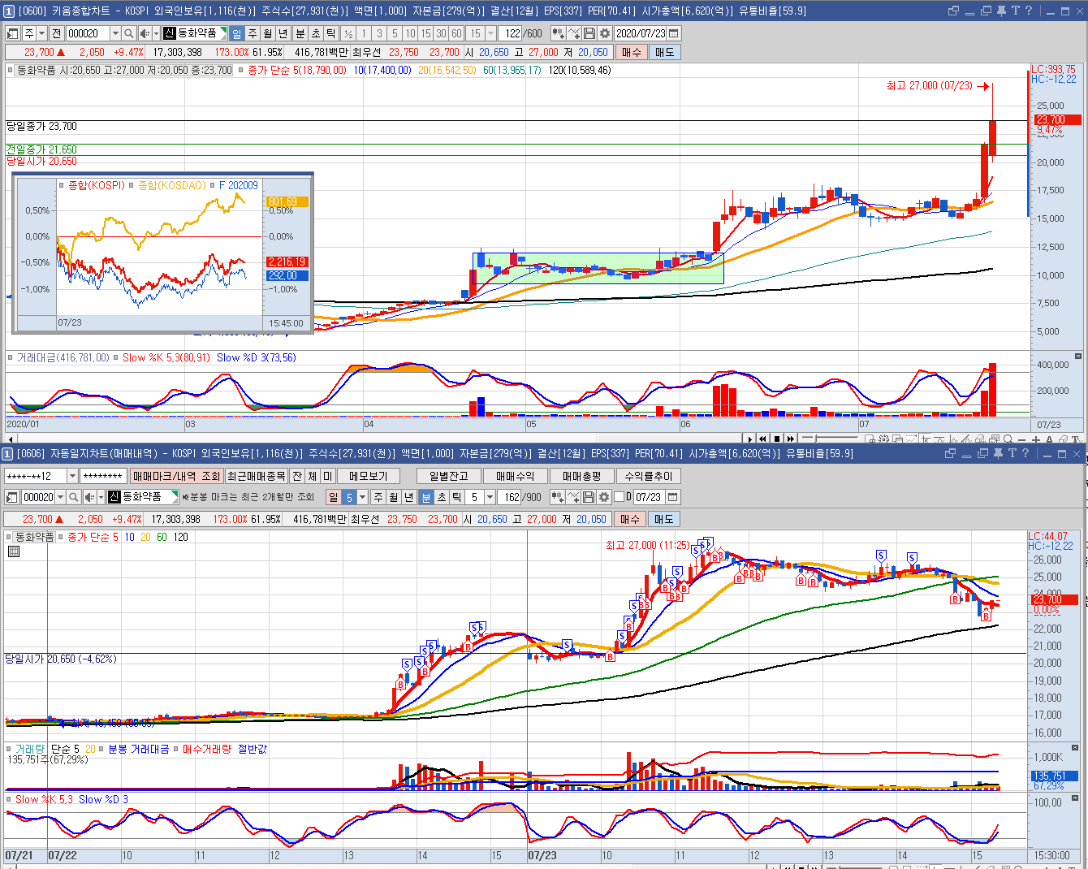Open the tick interval 5 dropdown in 자동일지차트
Screen dimensions: 1088x869
click(x=490, y=496)
